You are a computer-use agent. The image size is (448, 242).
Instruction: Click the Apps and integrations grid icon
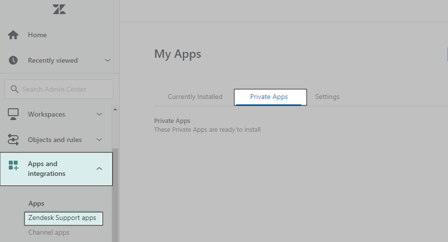(x=14, y=166)
